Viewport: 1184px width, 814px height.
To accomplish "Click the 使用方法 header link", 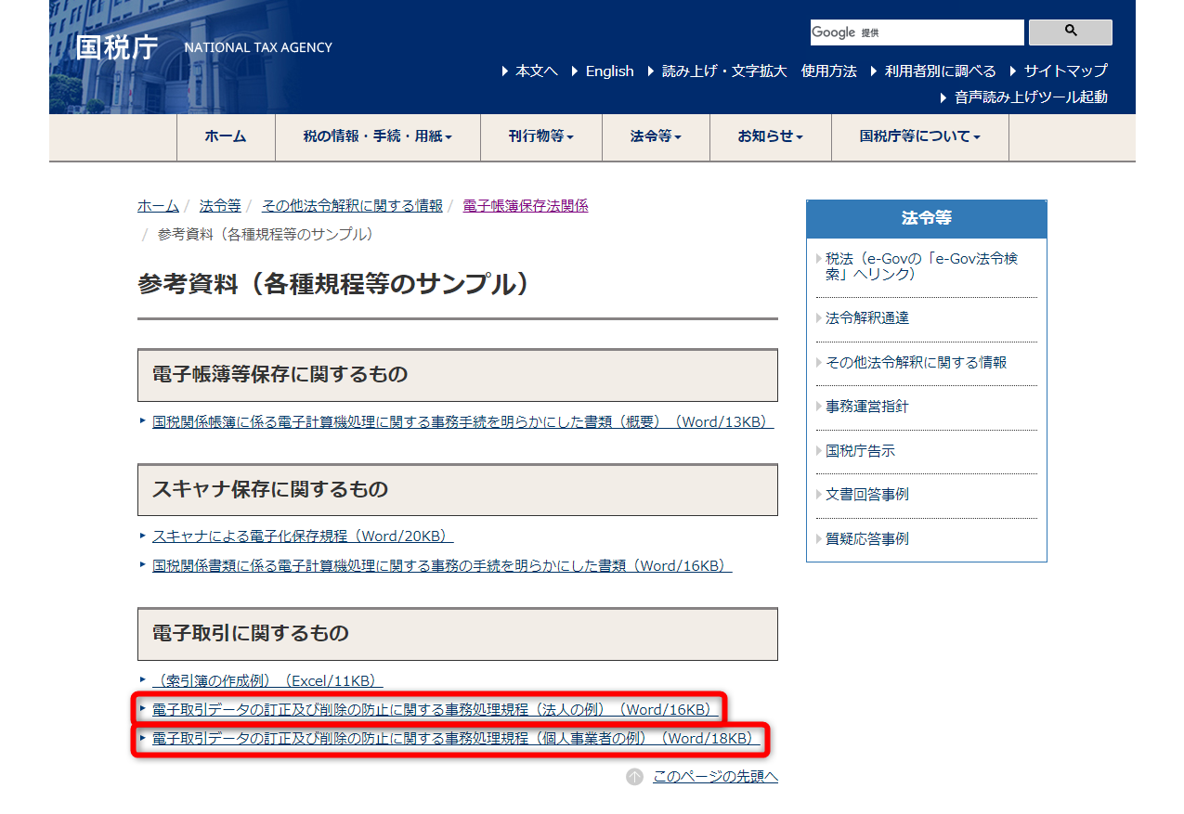I will click(828, 71).
